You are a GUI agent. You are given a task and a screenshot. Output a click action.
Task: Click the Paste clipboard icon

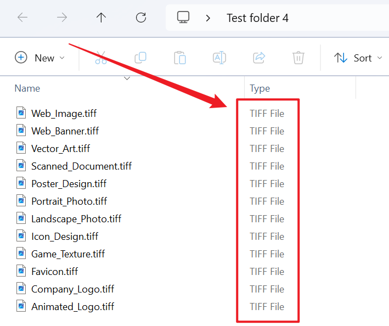tap(180, 58)
